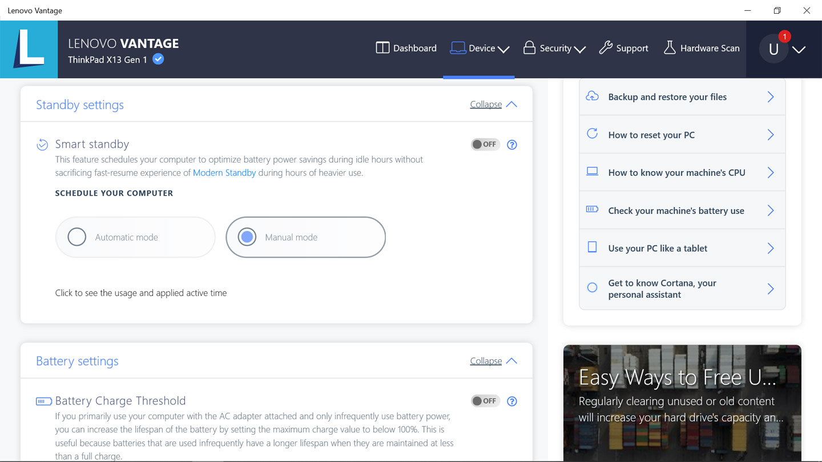The image size is (822, 462).
Task: Click the verified checkmark beside ThinkPad X13
Action: (159, 59)
